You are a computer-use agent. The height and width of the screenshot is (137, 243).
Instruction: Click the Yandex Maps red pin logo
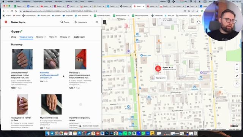tap(6, 22)
